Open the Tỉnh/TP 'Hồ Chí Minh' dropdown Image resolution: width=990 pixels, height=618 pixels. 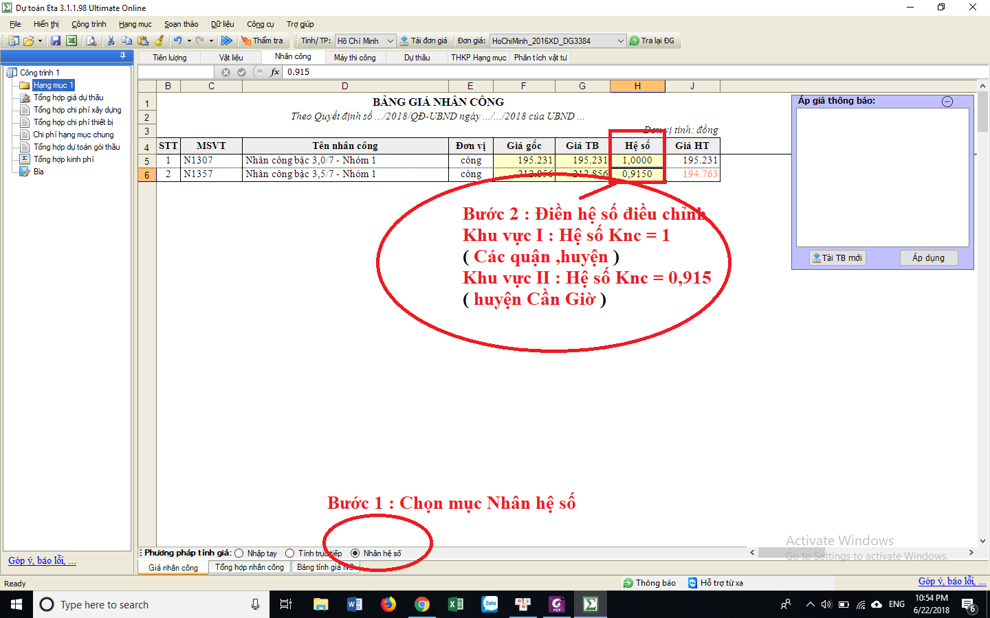point(390,41)
